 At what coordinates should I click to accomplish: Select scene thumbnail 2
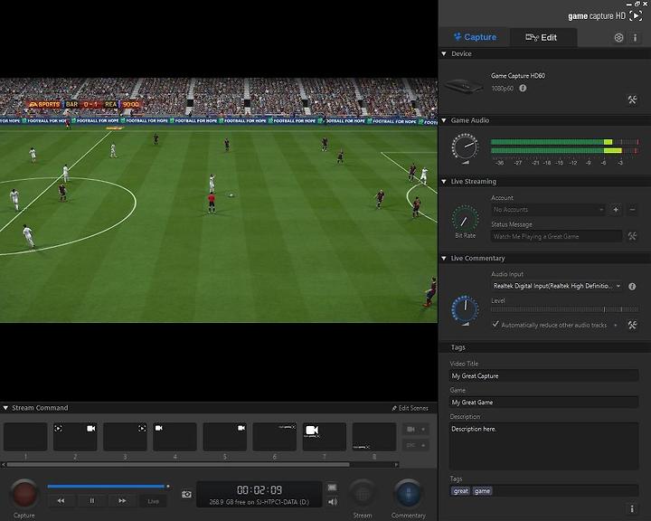[x=75, y=437]
